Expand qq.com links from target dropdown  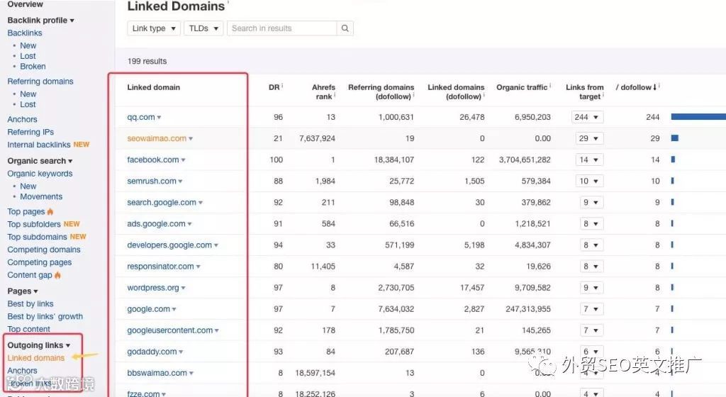click(588, 117)
